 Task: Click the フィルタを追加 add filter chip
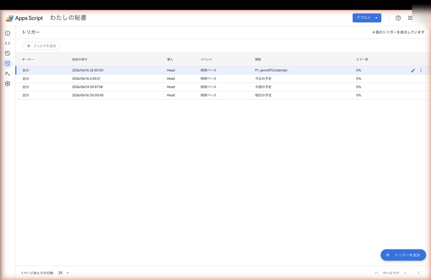point(42,46)
